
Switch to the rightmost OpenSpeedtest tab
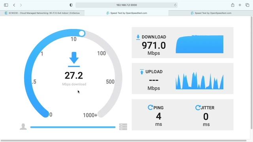pyautogui.click(x=211, y=13)
